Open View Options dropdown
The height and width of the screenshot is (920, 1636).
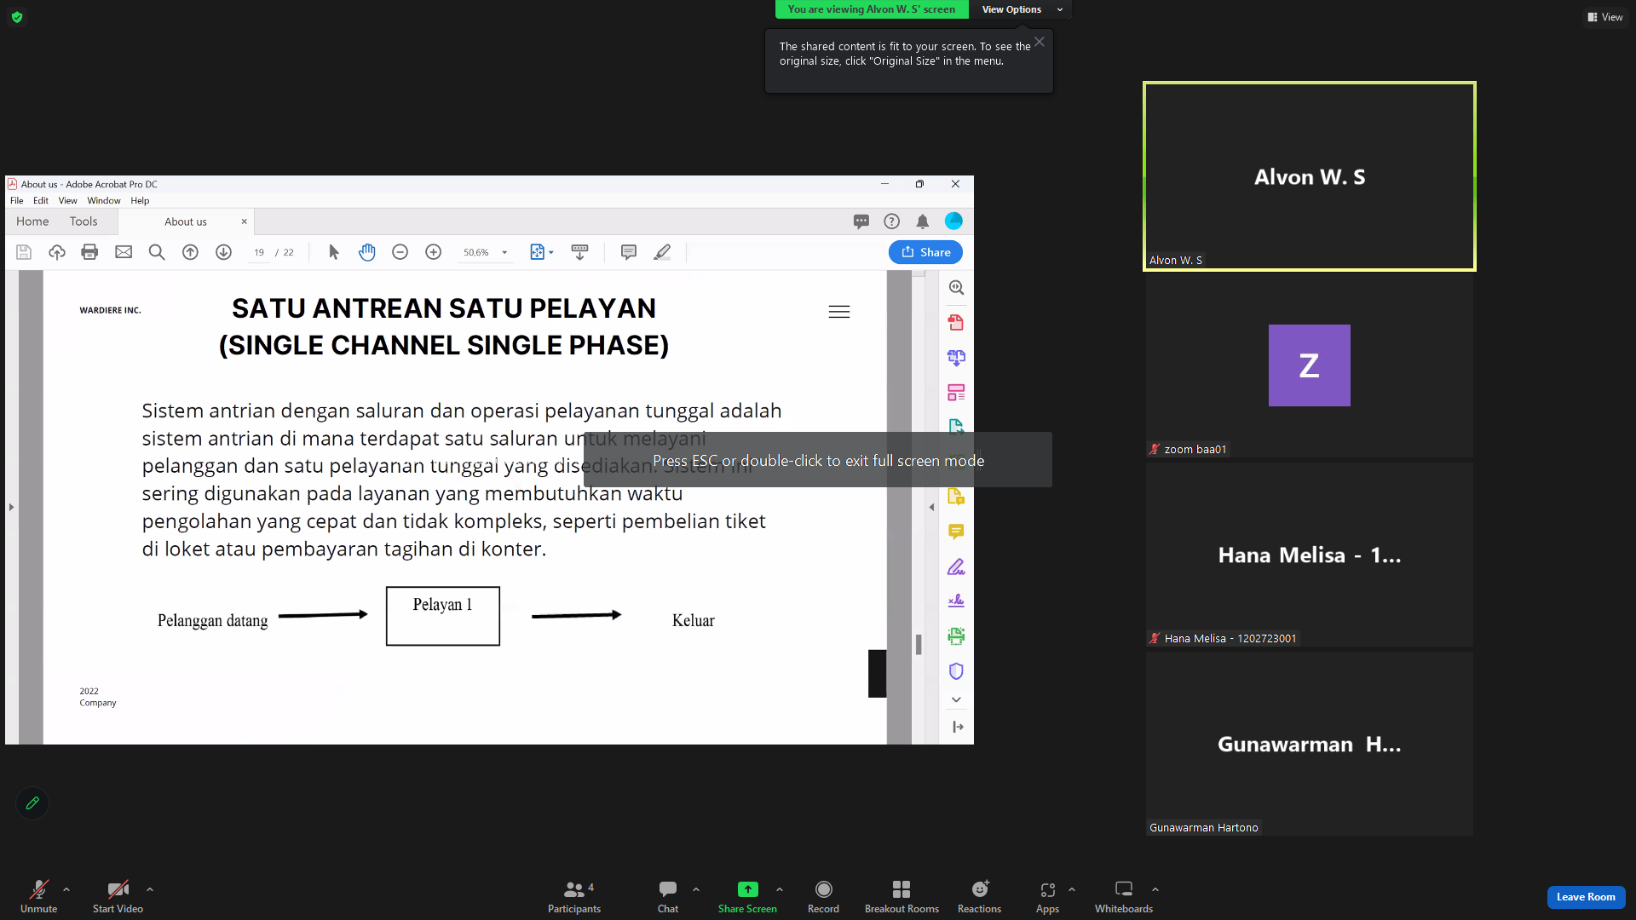coord(1022,9)
